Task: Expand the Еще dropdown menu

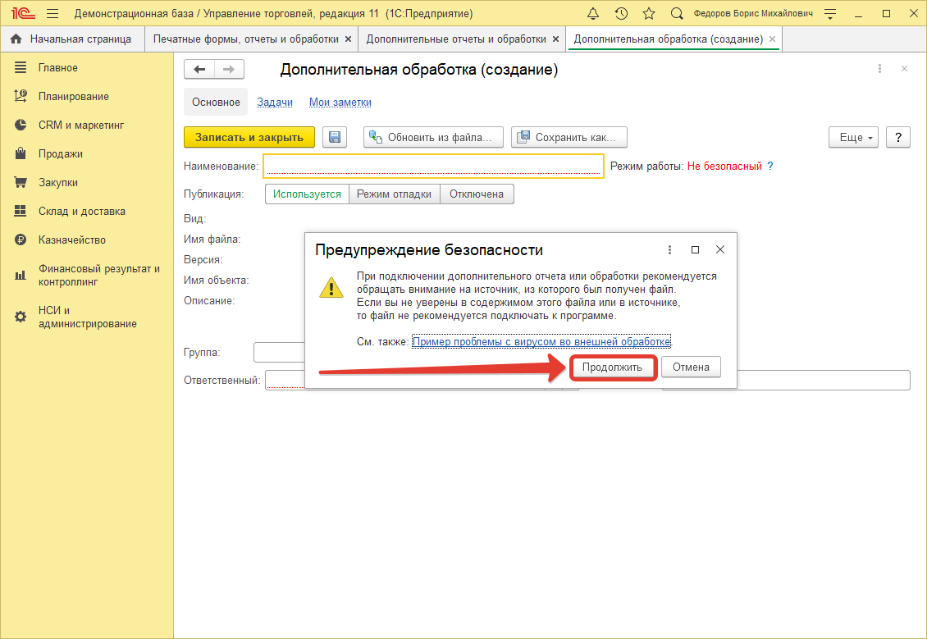Action: click(x=854, y=138)
